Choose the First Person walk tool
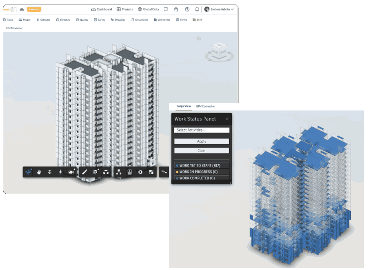This screenshot has height=270, width=368. 60,172
